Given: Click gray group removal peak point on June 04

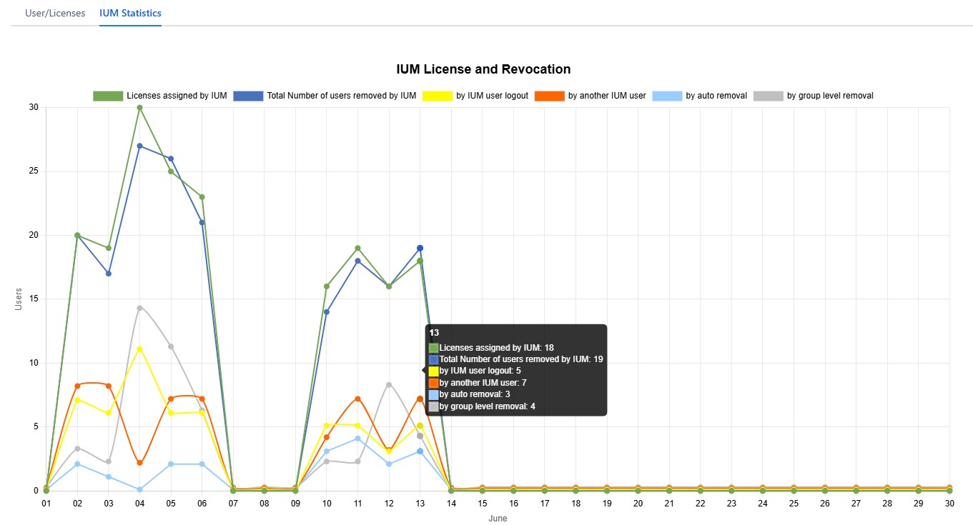Looking at the screenshot, I should coord(140,308).
